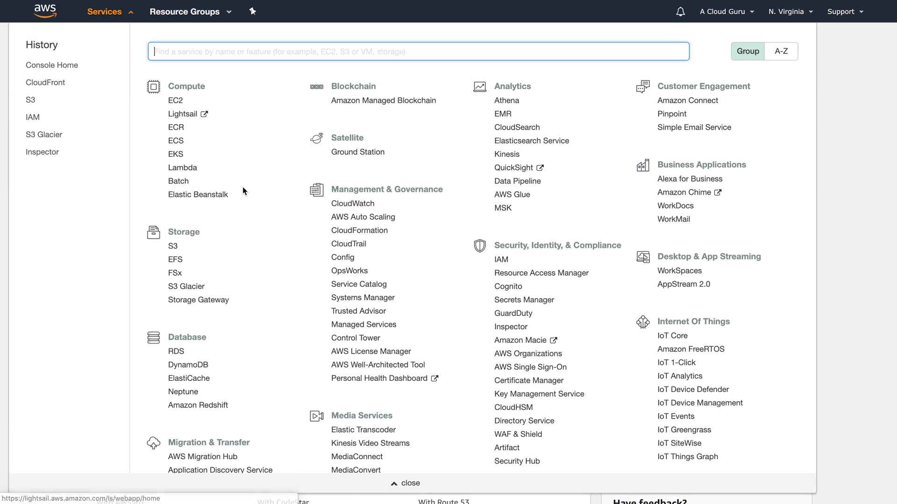Expand the Resource Groups dropdown
The height and width of the screenshot is (504, 897).
pos(190,12)
